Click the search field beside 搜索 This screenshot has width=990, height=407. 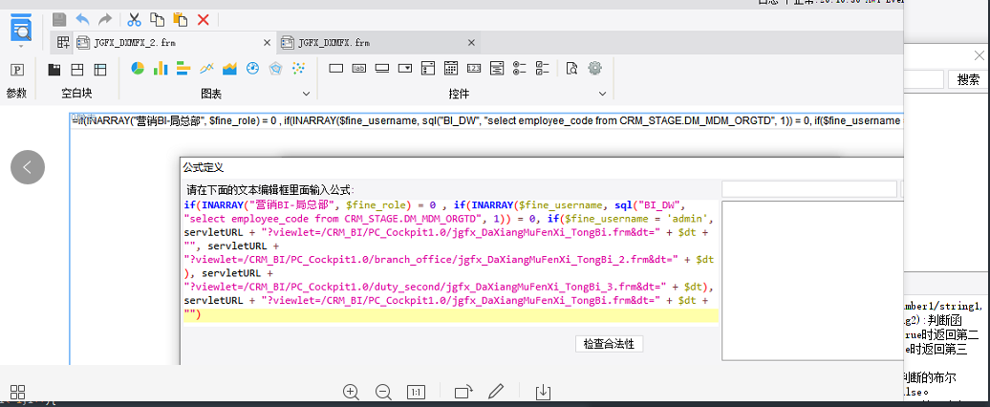click(x=924, y=79)
